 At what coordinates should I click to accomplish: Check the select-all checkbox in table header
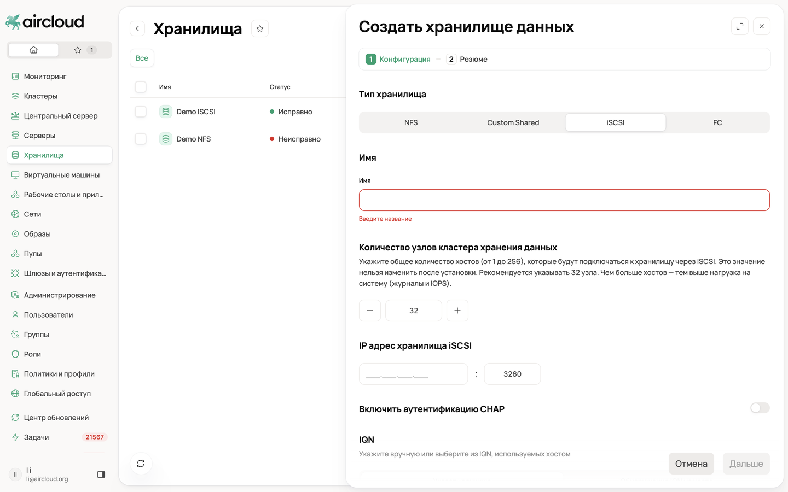click(x=141, y=87)
